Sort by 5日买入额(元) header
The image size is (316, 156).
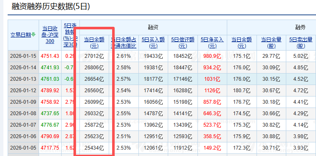click(153, 43)
